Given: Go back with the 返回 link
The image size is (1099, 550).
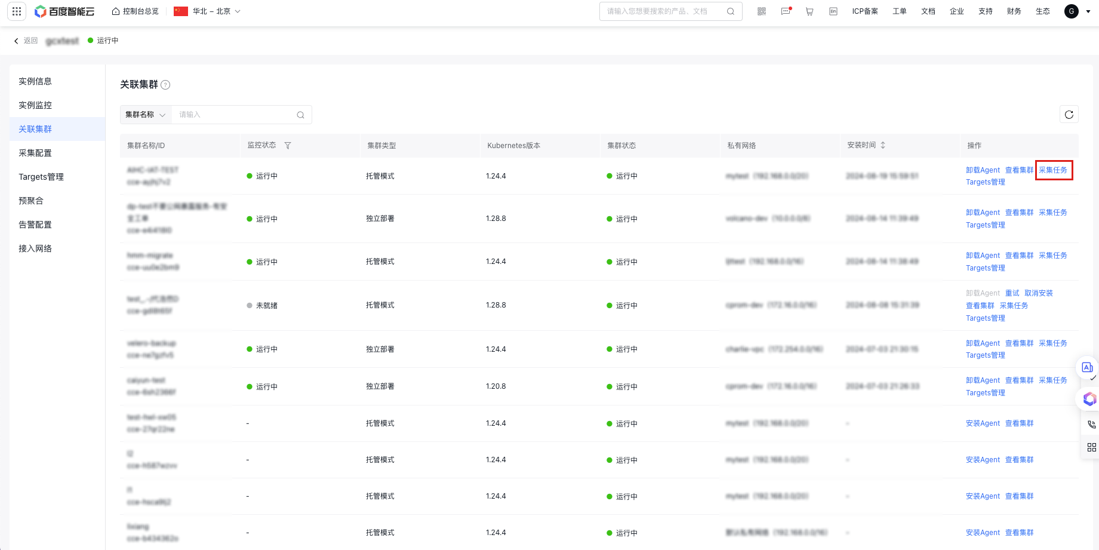Looking at the screenshot, I should point(26,41).
